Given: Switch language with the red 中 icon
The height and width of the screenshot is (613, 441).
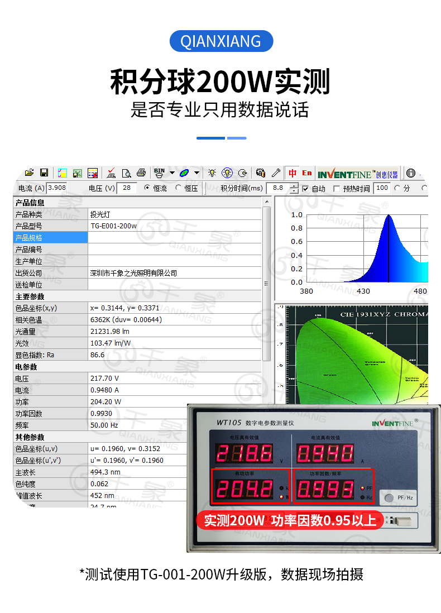Looking at the screenshot, I should click(293, 173).
